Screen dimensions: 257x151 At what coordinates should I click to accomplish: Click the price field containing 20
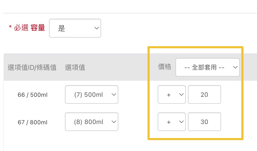tap(204, 95)
